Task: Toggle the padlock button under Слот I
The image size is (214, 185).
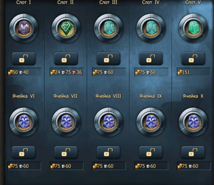Action: click(24, 59)
